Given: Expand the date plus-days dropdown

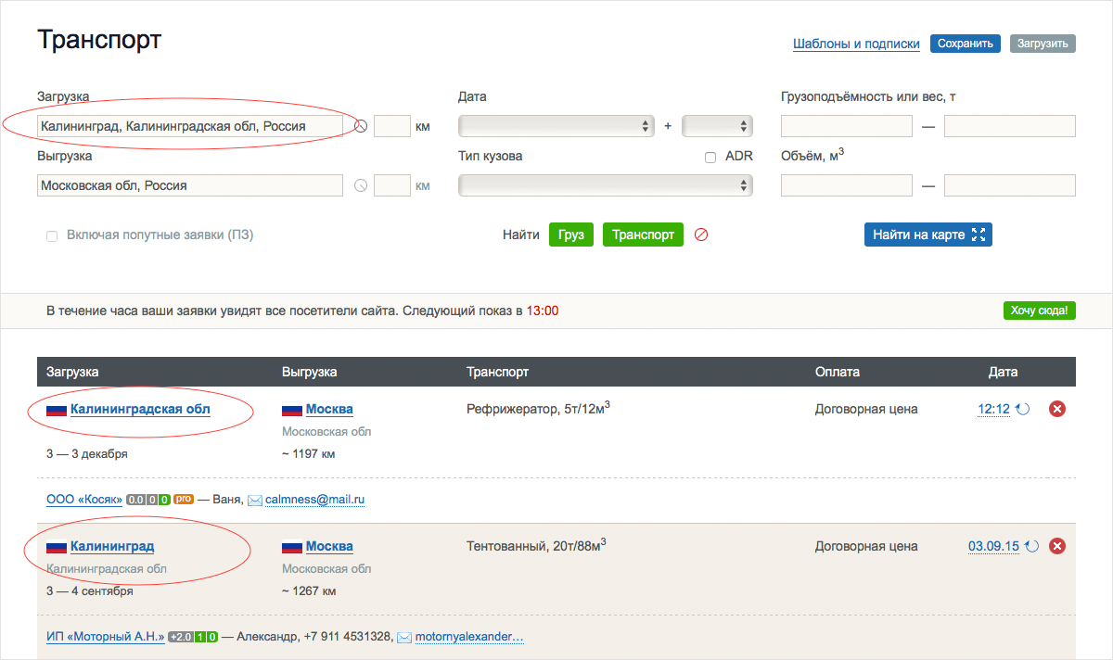Looking at the screenshot, I should 716,126.
